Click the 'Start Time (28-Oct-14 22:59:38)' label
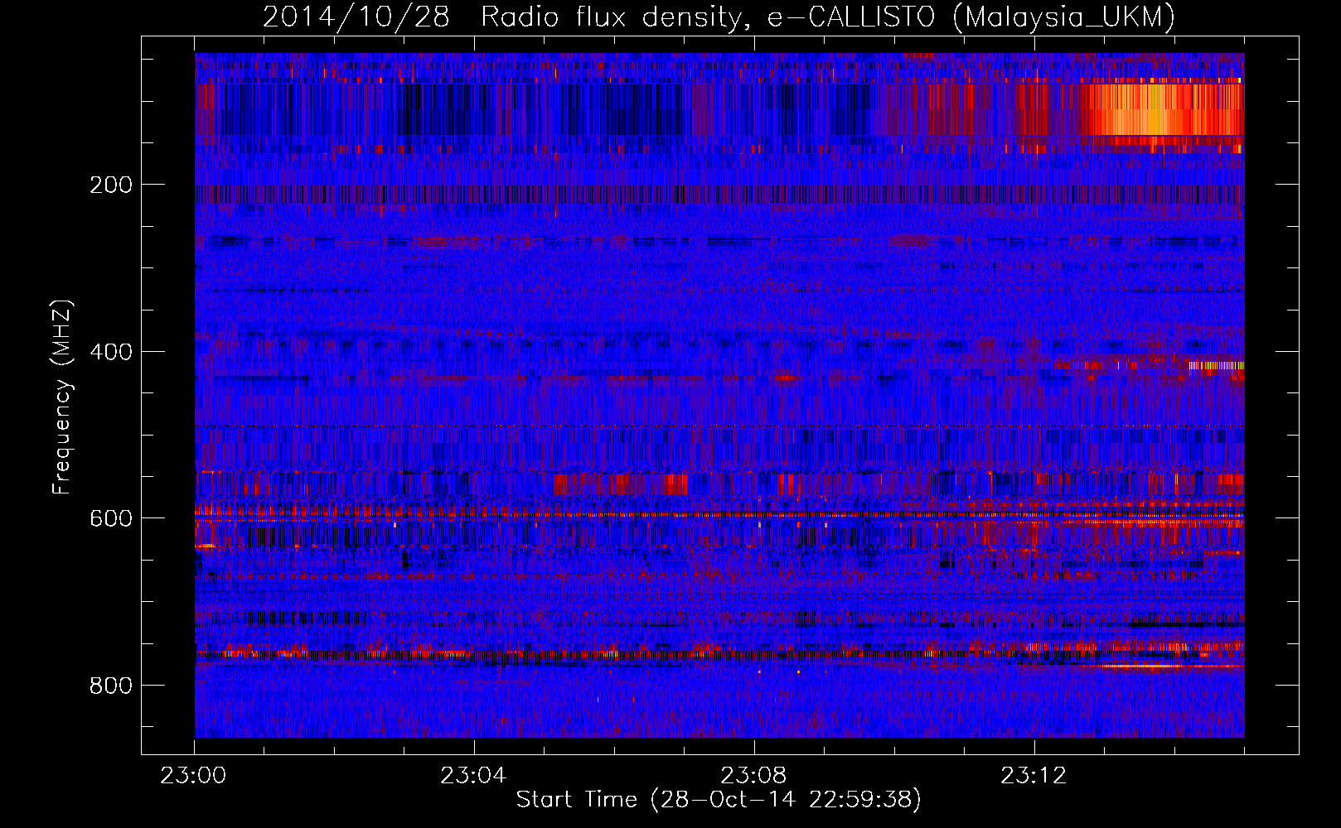This screenshot has height=828, width=1341. [x=719, y=800]
